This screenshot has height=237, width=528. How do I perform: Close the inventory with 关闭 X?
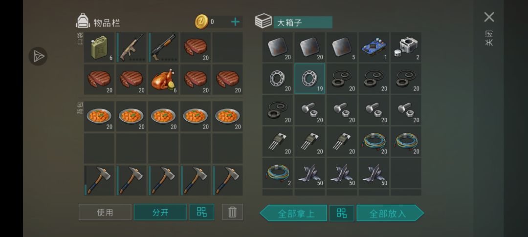[x=489, y=17]
